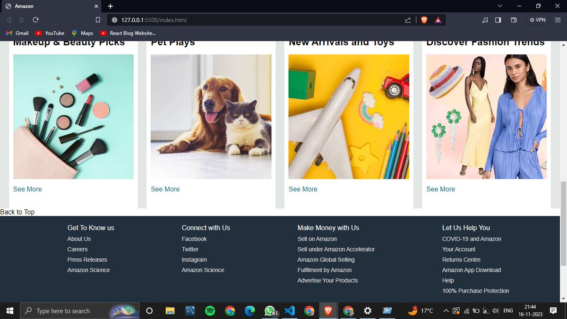Open the Press Releases footer link
The height and width of the screenshot is (319, 567).
[x=87, y=260]
